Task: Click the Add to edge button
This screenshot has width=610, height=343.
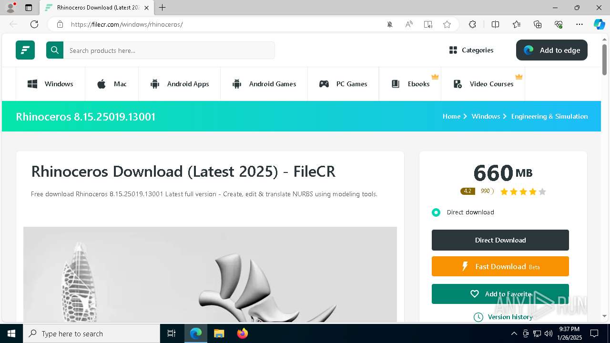Action: pyautogui.click(x=552, y=50)
